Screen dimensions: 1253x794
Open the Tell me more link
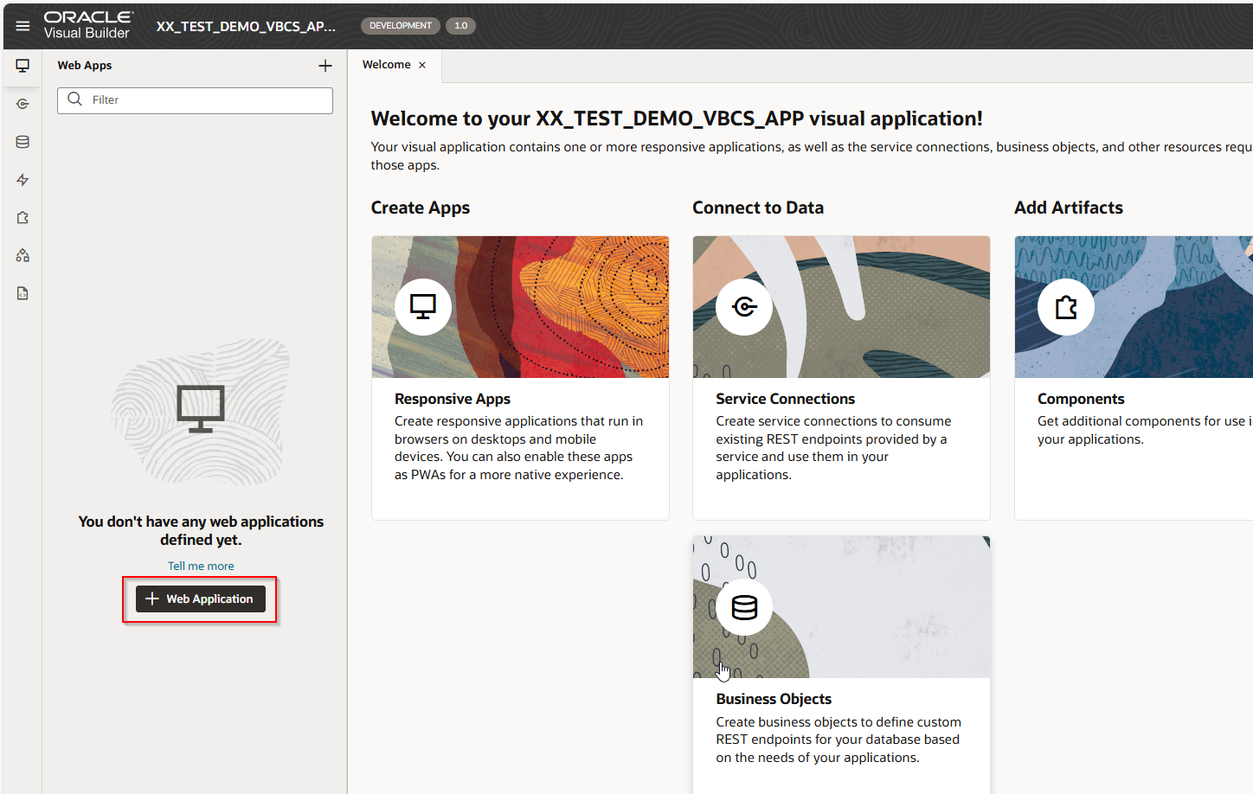point(201,565)
